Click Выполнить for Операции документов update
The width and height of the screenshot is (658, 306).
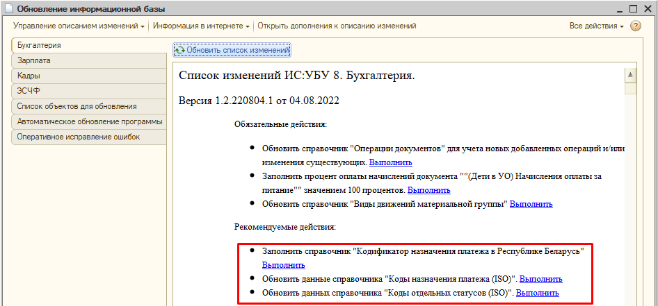(390, 162)
